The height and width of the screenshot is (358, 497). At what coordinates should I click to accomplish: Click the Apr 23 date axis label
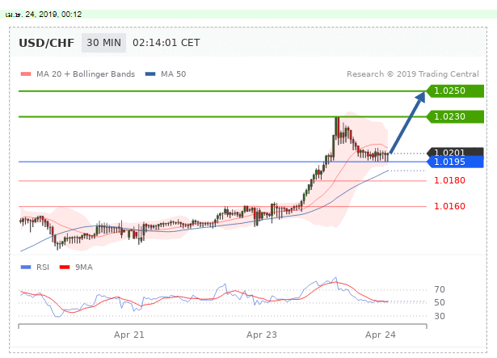(262, 335)
